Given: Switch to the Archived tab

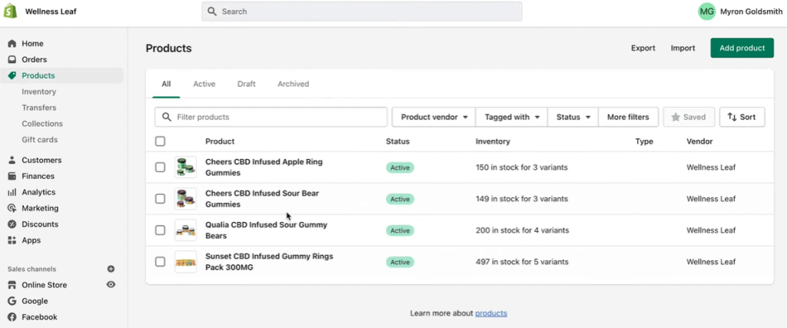Looking at the screenshot, I should point(293,84).
